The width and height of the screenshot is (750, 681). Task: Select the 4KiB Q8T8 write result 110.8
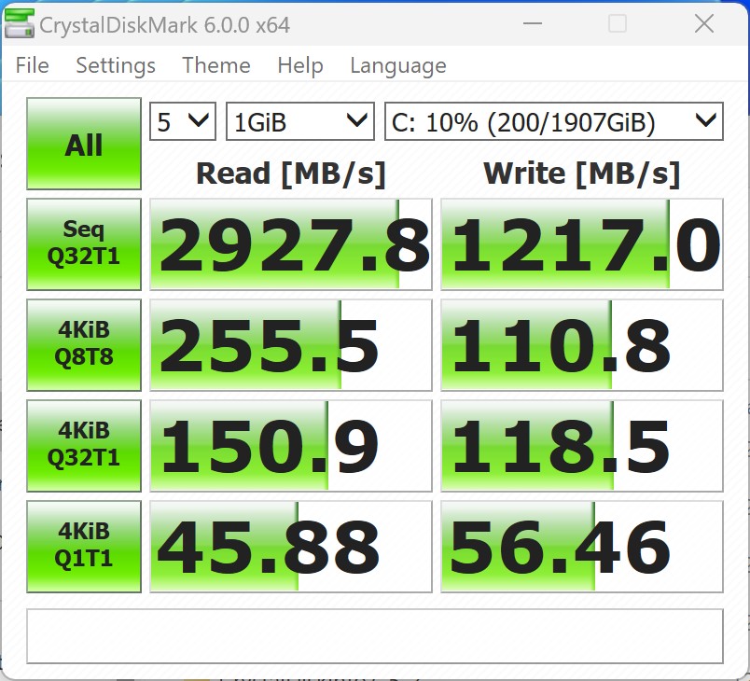point(582,345)
